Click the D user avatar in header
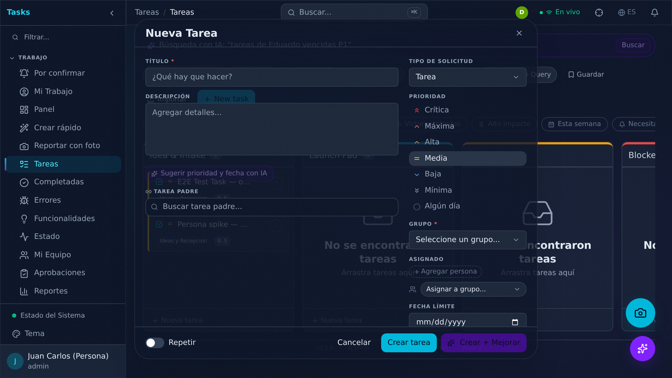This screenshot has width=672, height=378. [522, 12]
